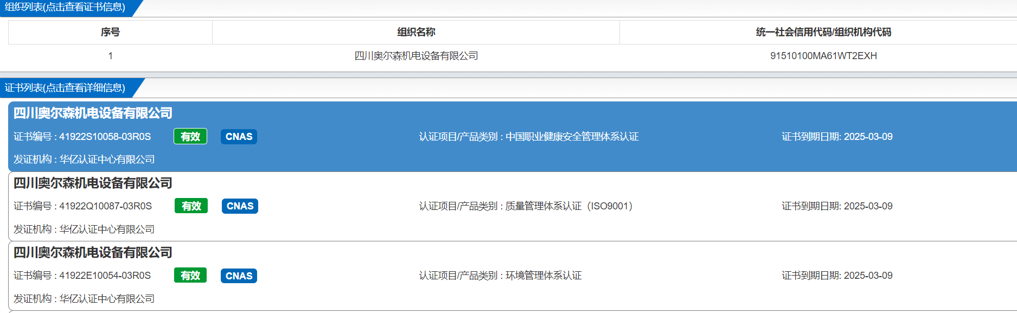Click 发证机构 line on environmental card
Screen dimensions: 1017x313
pos(84,299)
